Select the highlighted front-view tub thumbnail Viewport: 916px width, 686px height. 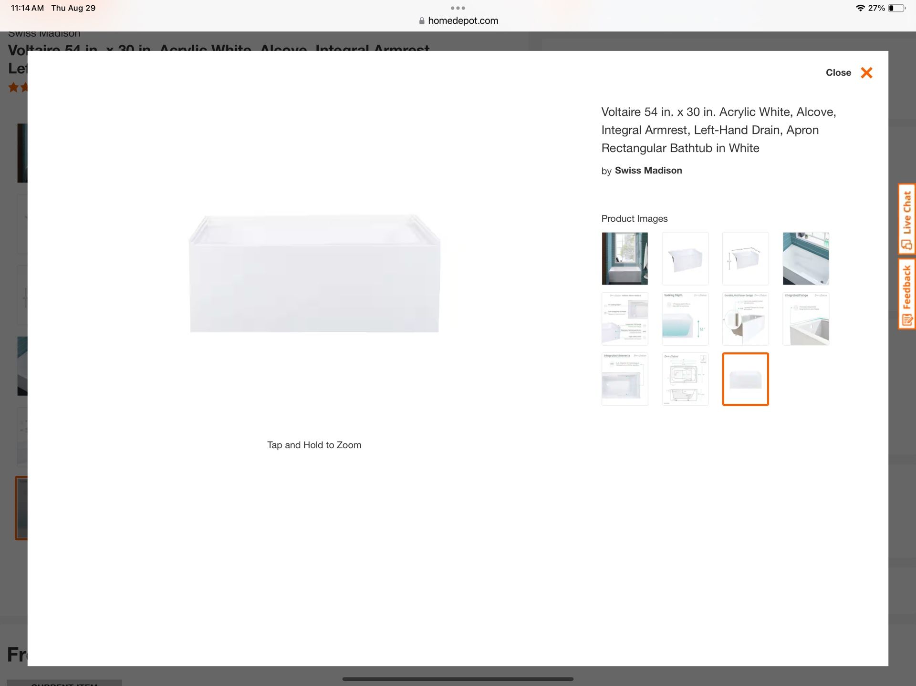point(745,379)
